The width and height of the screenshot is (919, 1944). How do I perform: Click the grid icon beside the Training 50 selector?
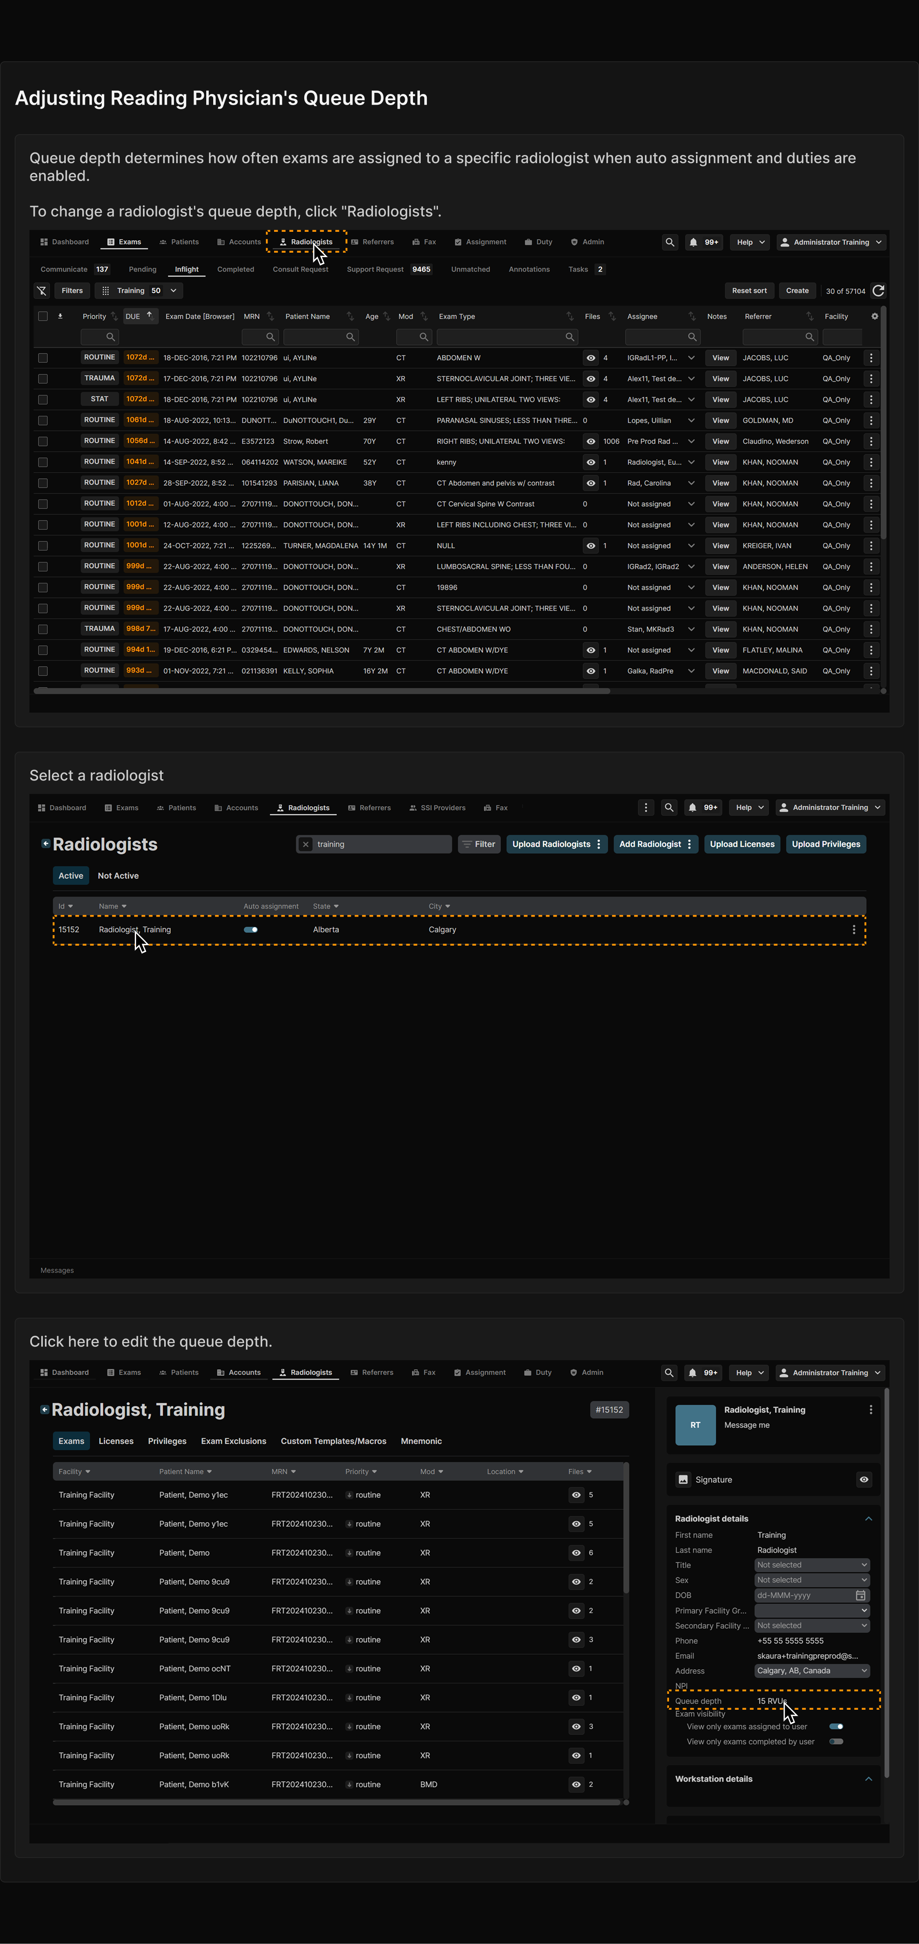click(105, 291)
